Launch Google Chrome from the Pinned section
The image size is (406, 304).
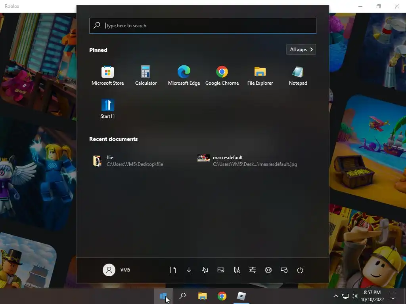click(222, 76)
